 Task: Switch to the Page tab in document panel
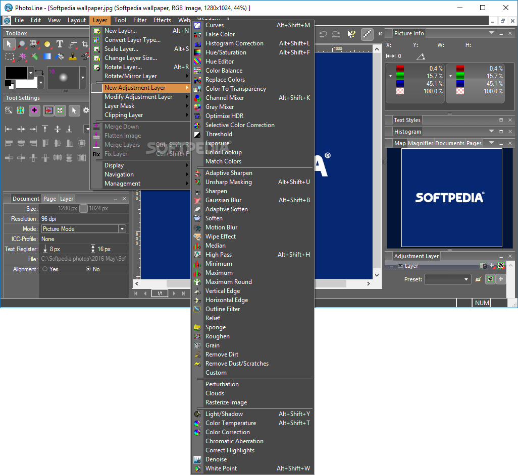point(49,199)
